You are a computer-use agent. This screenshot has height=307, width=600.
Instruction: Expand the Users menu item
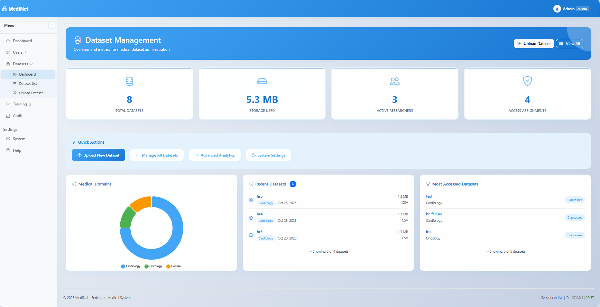pyautogui.click(x=18, y=52)
